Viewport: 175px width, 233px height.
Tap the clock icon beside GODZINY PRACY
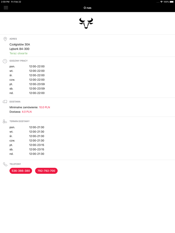5,61
